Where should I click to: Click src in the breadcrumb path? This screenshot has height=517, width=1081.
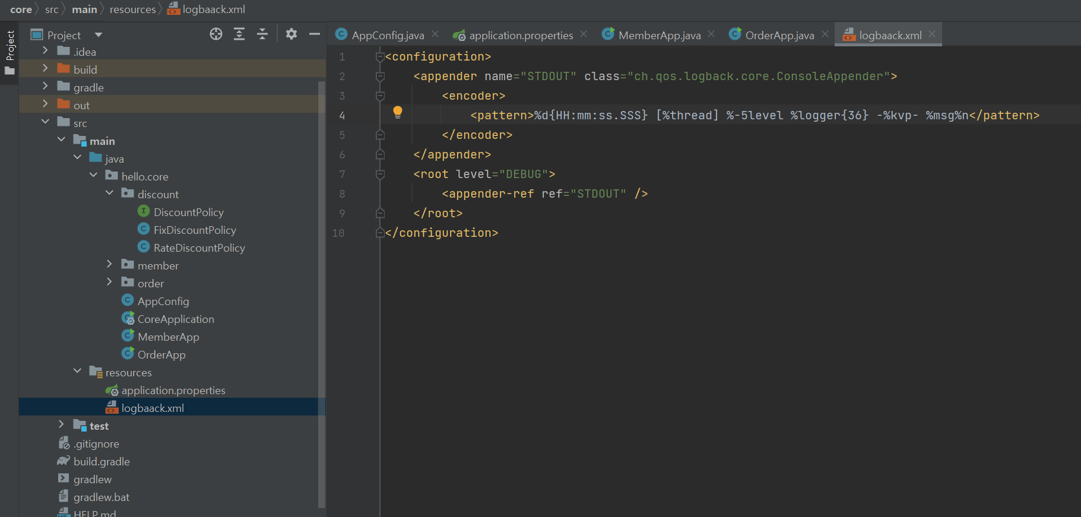pyautogui.click(x=52, y=9)
